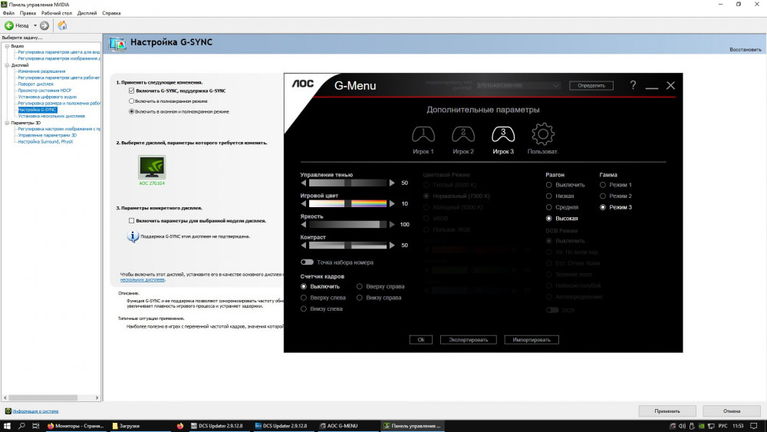The width and height of the screenshot is (767, 432).
Task: Increase Управление тенью with right arrow
Action: [x=392, y=183]
